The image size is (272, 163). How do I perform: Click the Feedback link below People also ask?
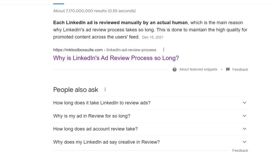pos(240,150)
